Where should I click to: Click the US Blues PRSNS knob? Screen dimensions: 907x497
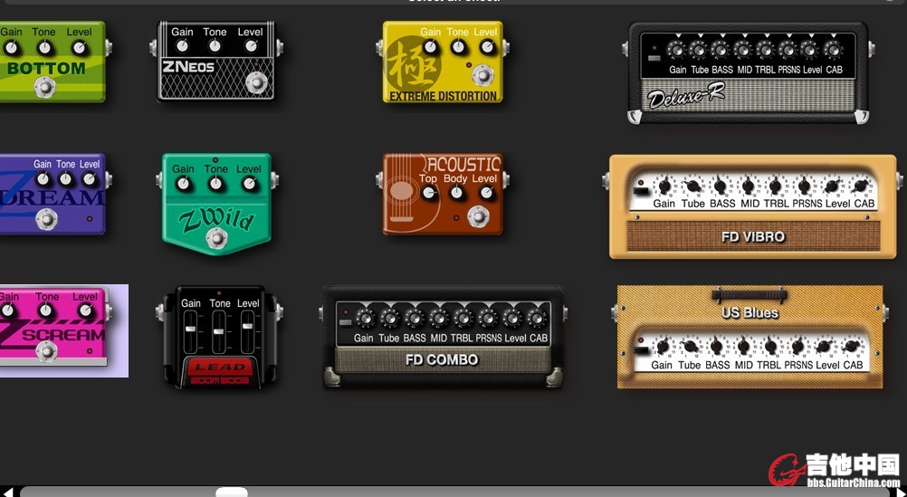797,347
